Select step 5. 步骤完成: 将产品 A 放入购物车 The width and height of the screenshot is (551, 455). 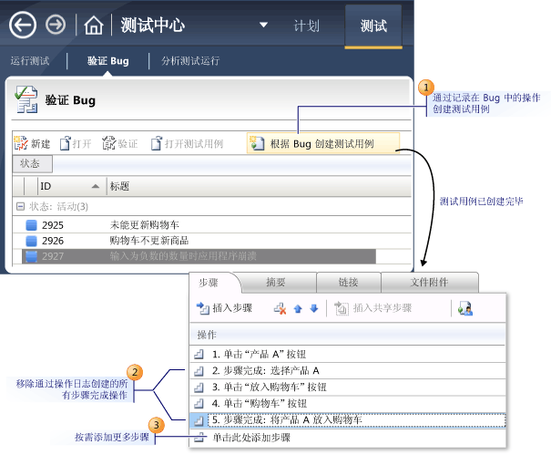(x=348, y=419)
